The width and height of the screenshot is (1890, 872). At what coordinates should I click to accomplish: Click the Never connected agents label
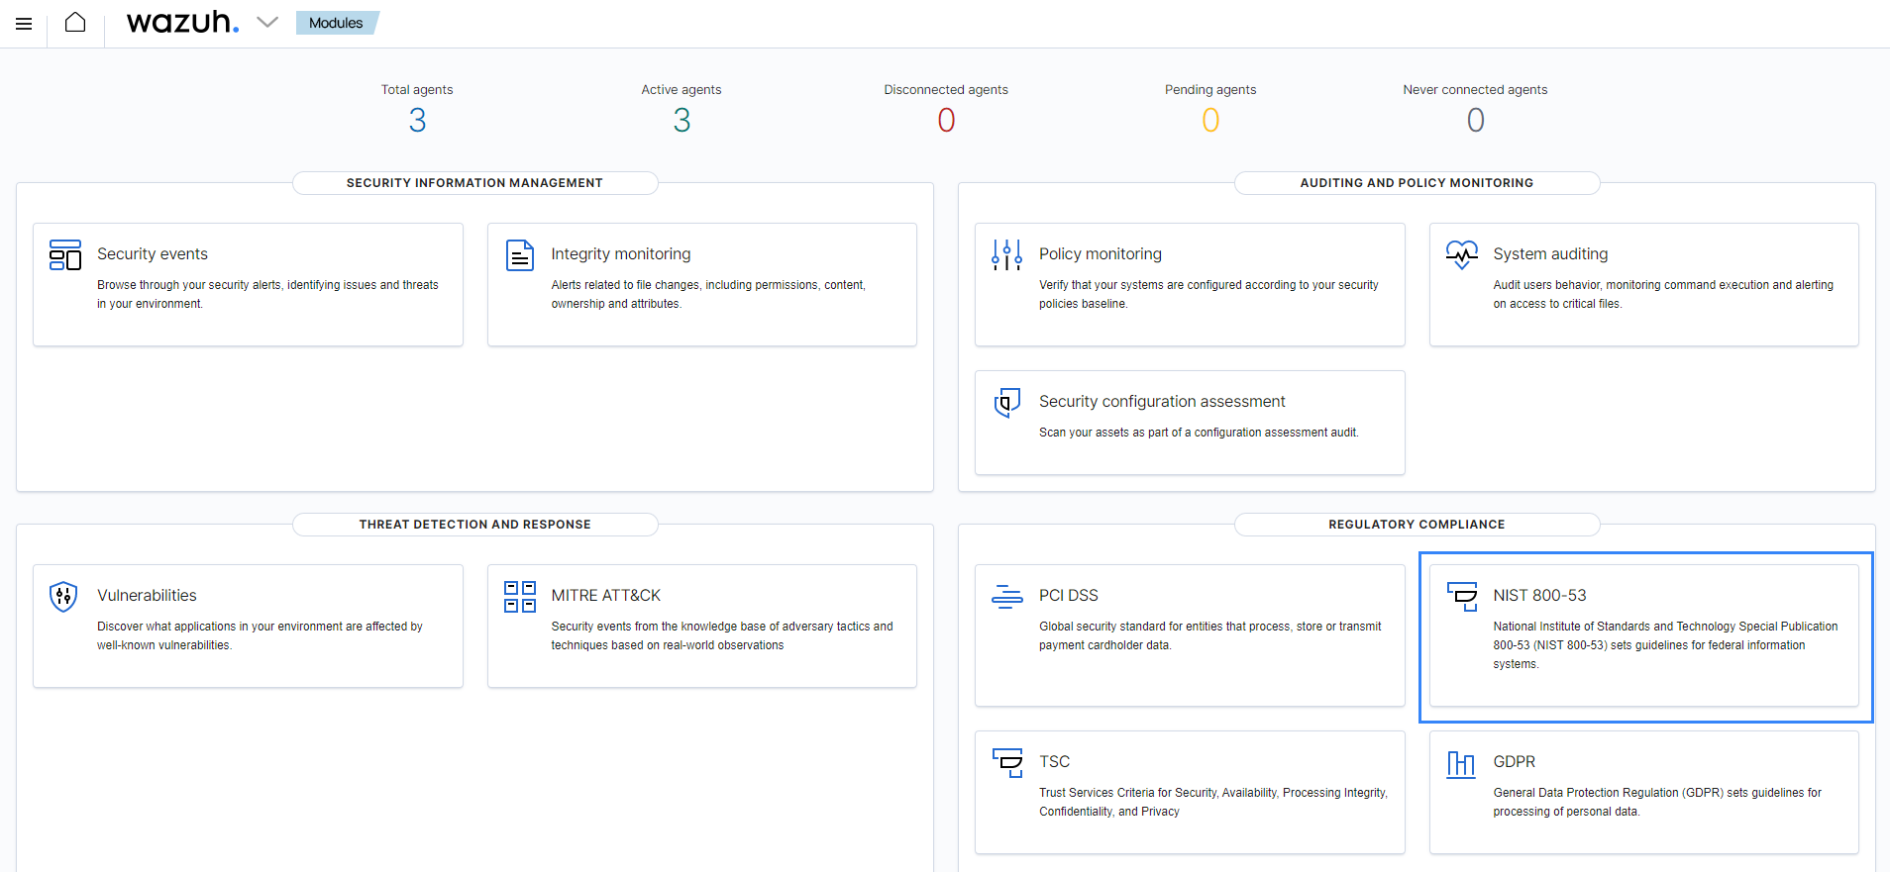1475,90
